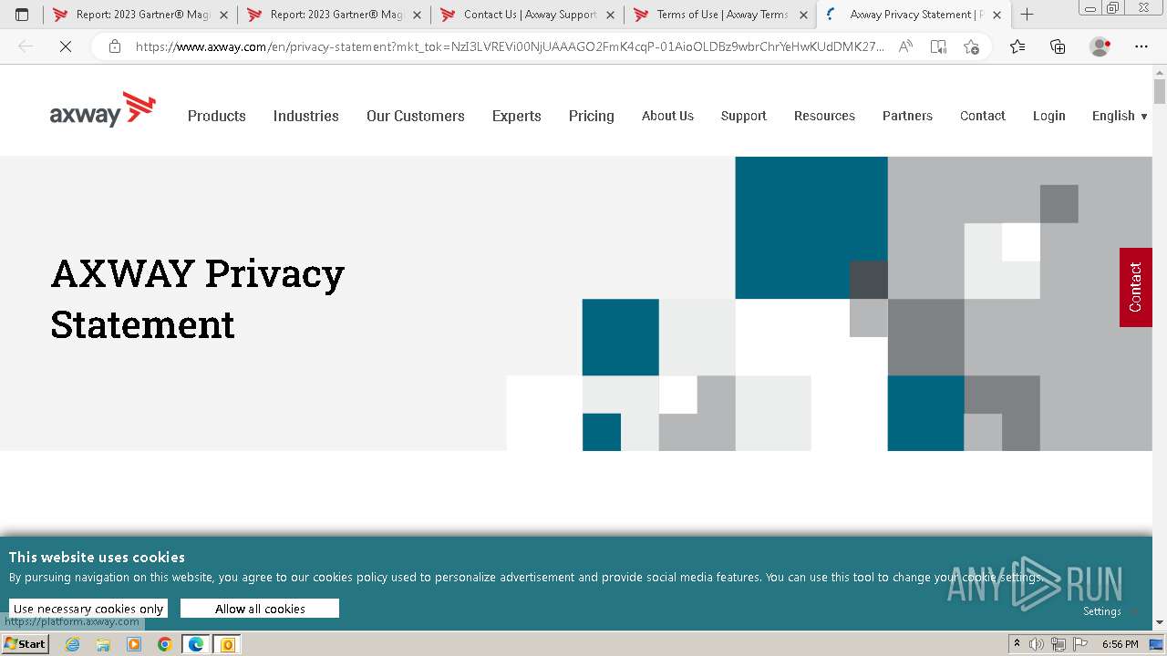Open the Action Center flag icon

(x=1079, y=644)
